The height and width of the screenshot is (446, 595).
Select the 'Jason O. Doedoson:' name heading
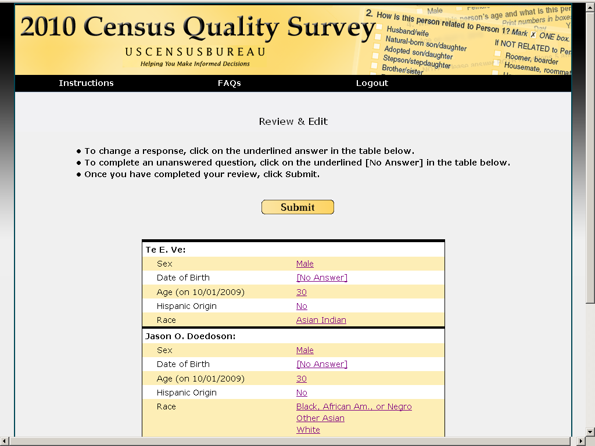click(x=190, y=336)
